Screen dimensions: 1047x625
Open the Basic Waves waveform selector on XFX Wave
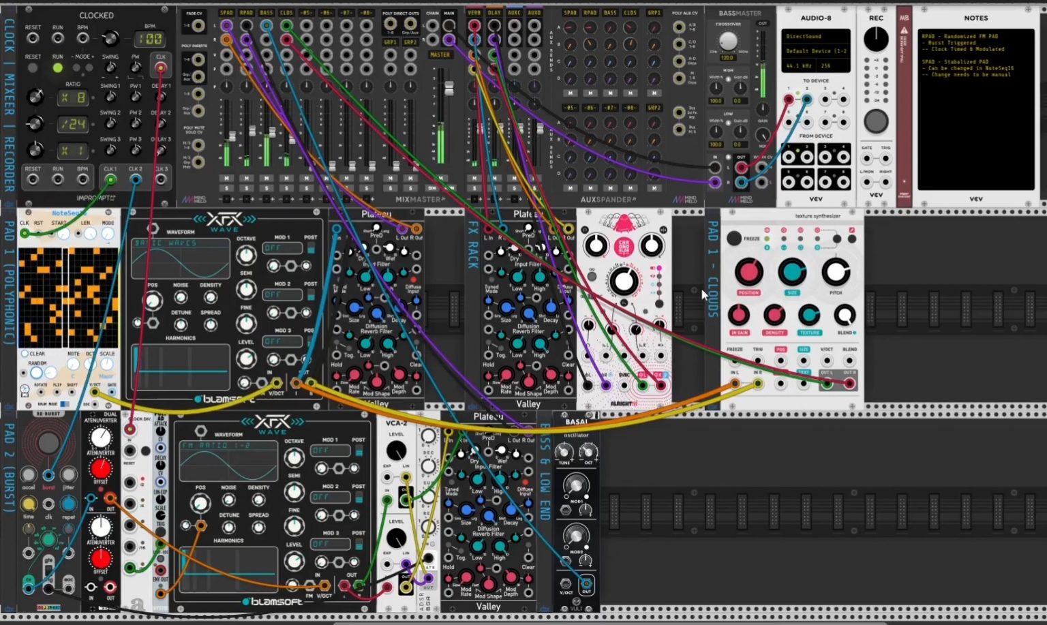point(180,243)
